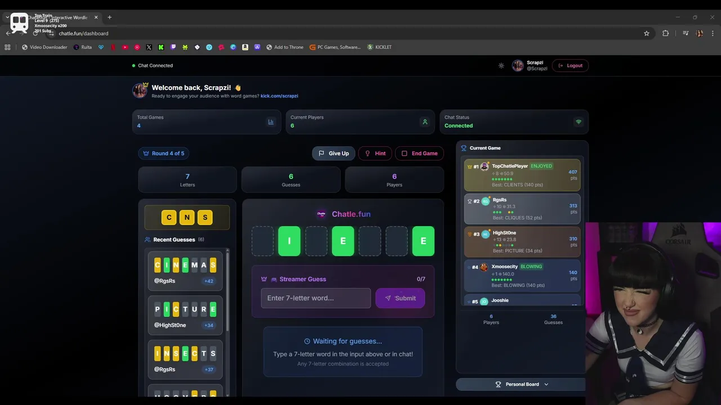
Task: Open the Chrome extensions puzzle icon
Action: point(666,33)
